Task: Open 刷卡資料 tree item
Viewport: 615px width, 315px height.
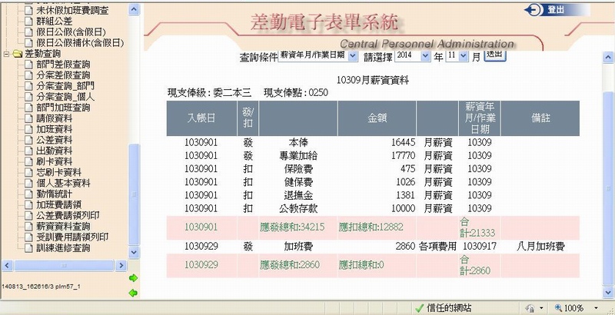Action: (54, 161)
